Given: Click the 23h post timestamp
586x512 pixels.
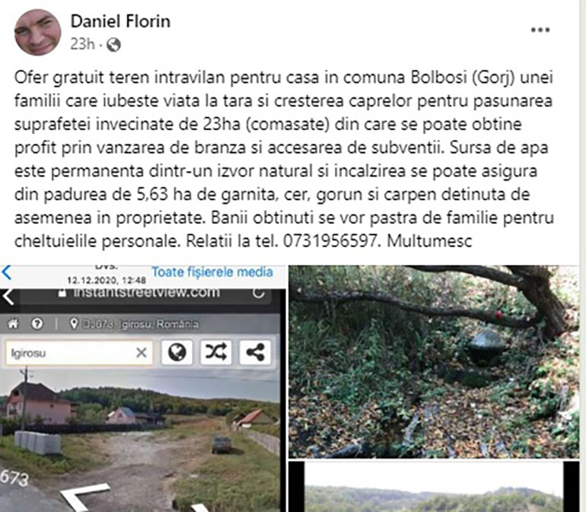Looking at the screenshot, I should pyautogui.click(x=82, y=44).
